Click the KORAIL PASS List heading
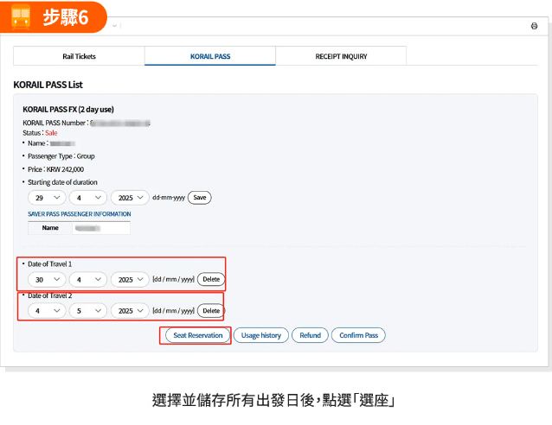 [48, 85]
